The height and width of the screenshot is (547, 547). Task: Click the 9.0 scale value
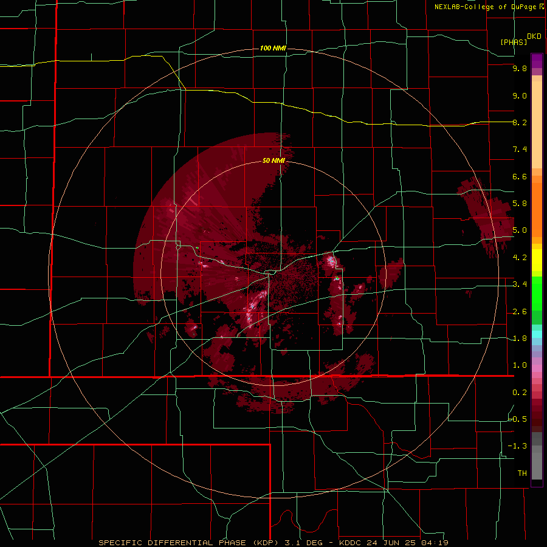click(x=520, y=95)
